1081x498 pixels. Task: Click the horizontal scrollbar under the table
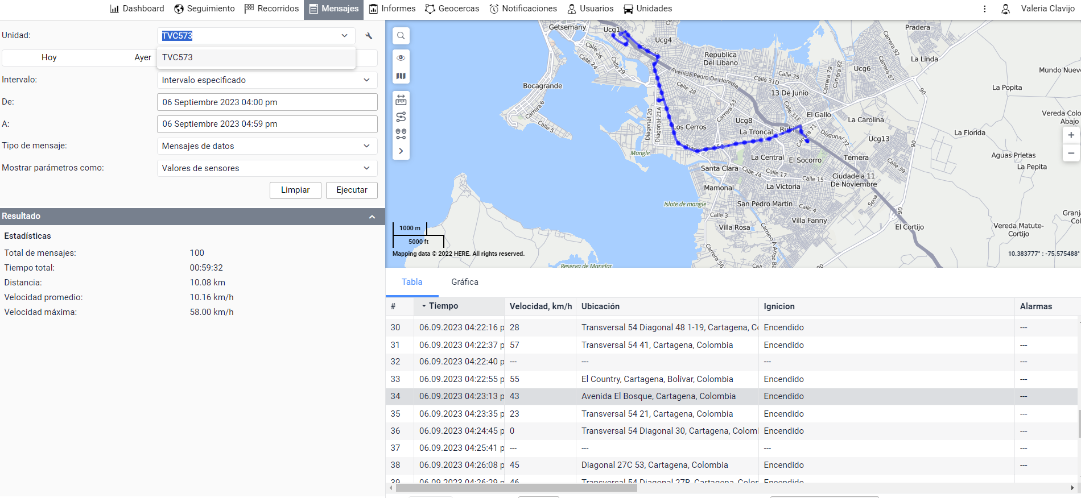516,488
